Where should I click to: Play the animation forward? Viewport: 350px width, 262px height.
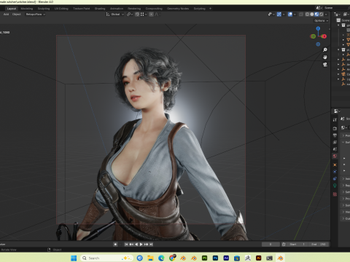pyautogui.click(x=141, y=245)
